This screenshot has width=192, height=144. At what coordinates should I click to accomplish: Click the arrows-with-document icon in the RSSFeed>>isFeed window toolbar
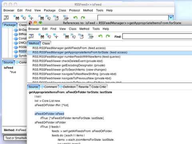pos(56,18)
